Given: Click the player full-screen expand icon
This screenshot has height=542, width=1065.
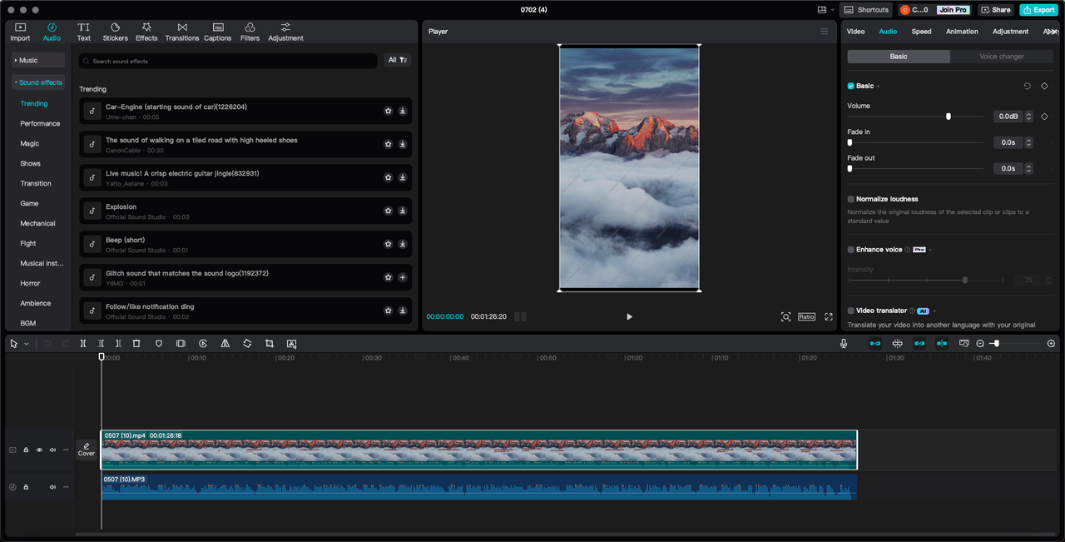Looking at the screenshot, I should coord(829,316).
